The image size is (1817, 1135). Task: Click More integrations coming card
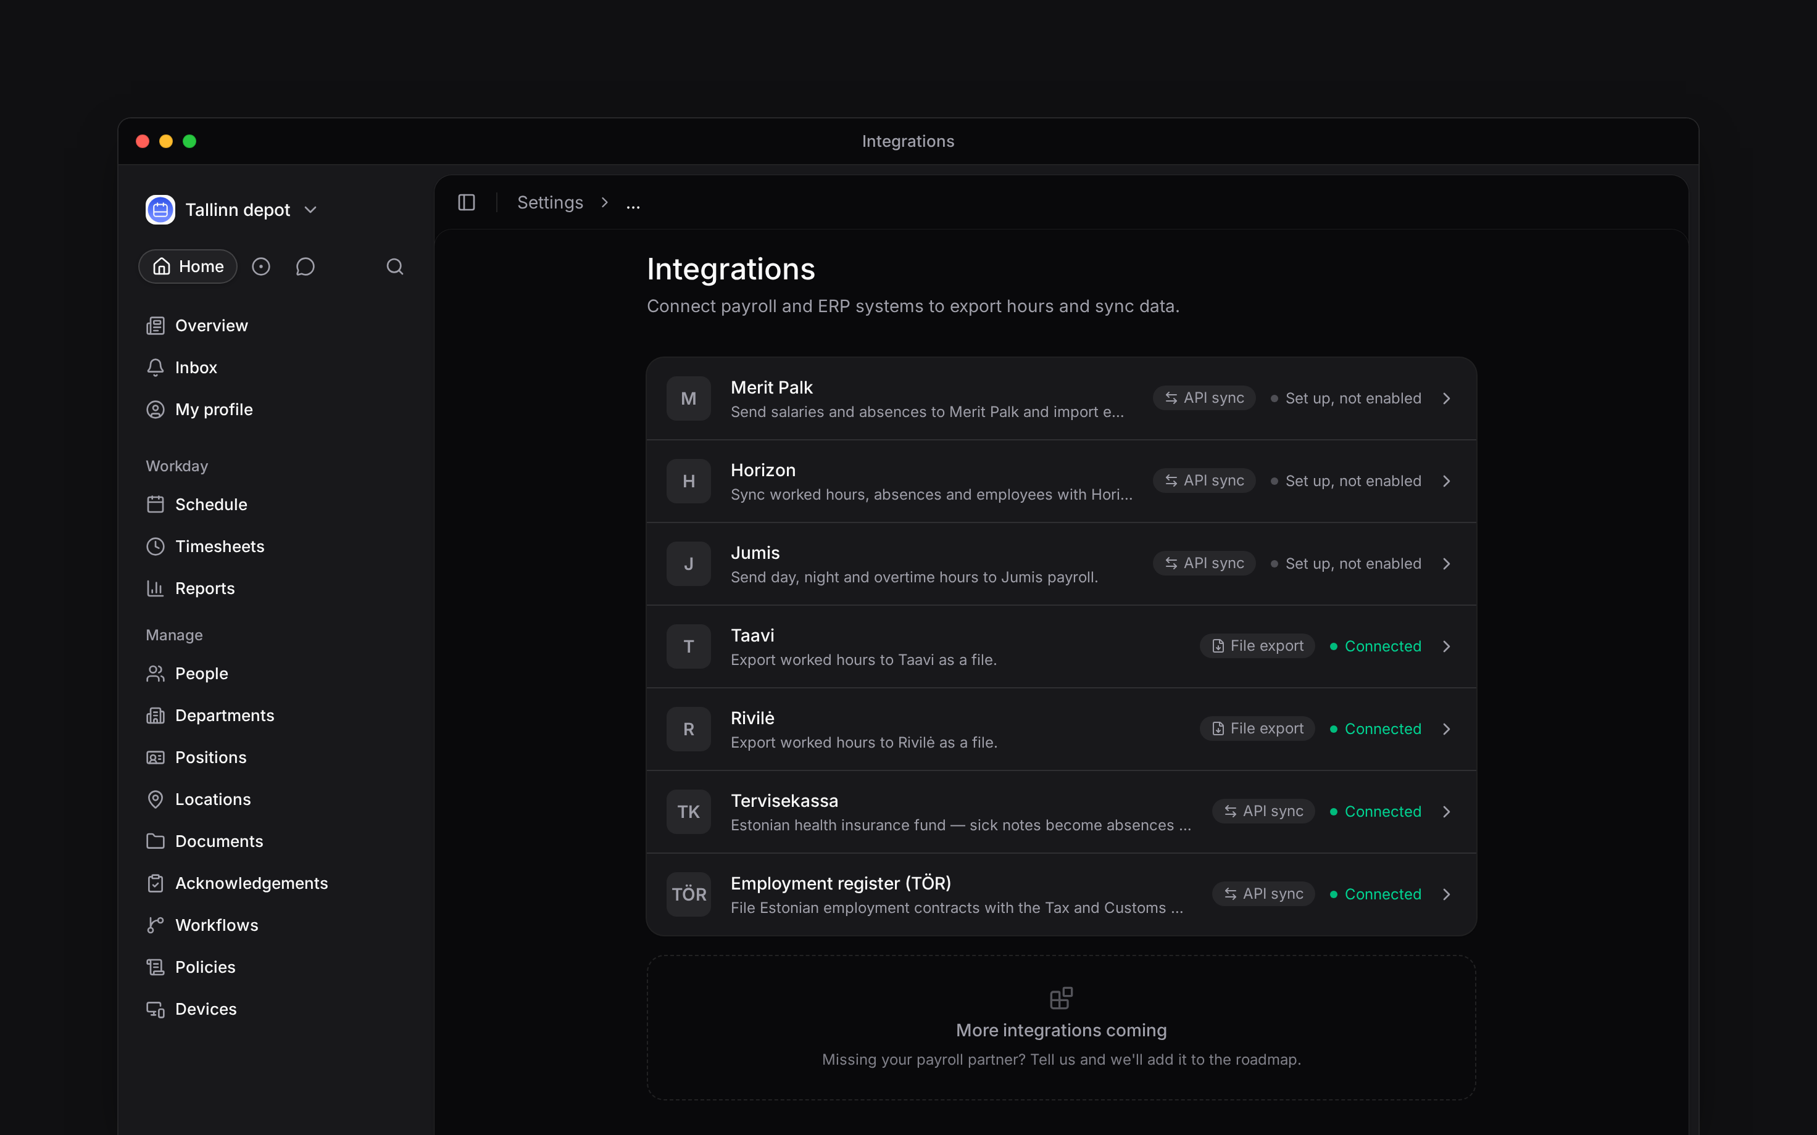pyautogui.click(x=1061, y=1028)
